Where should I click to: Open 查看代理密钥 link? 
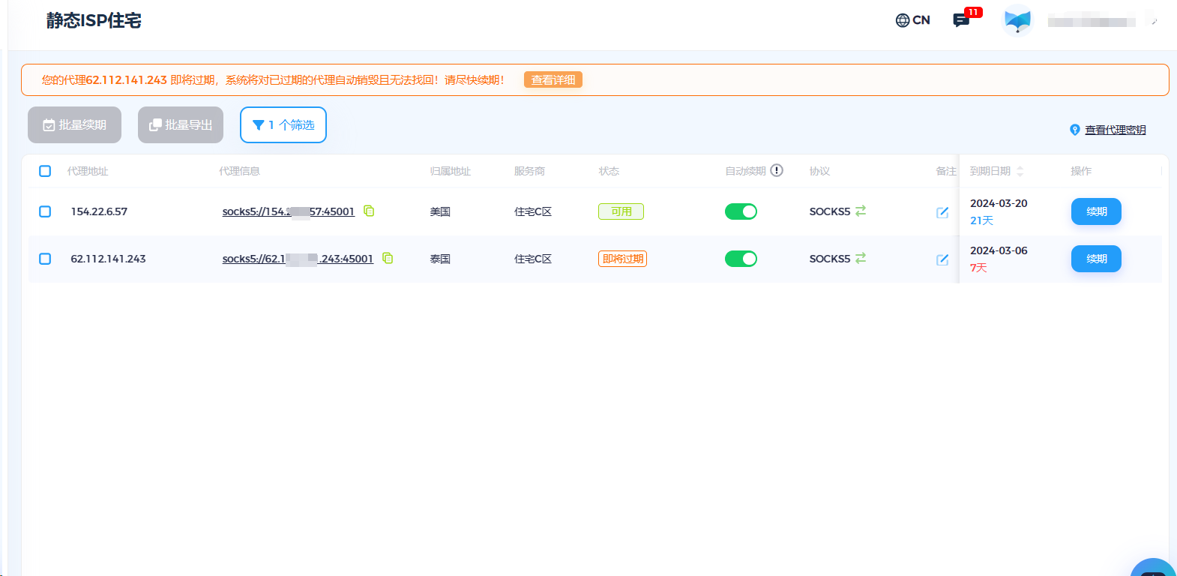click(x=1116, y=130)
